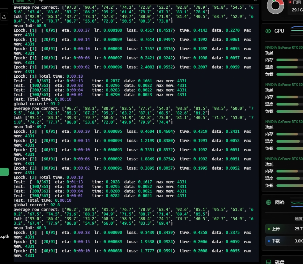Click the loss value 1.8869
Screen dimensions: 303x264
click(x=147, y=159)
